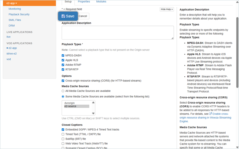Open Playback Security in the sidebar
239x149 pixels.
[x=19, y=15]
